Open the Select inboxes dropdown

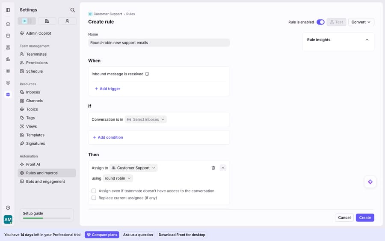tap(145, 119)
